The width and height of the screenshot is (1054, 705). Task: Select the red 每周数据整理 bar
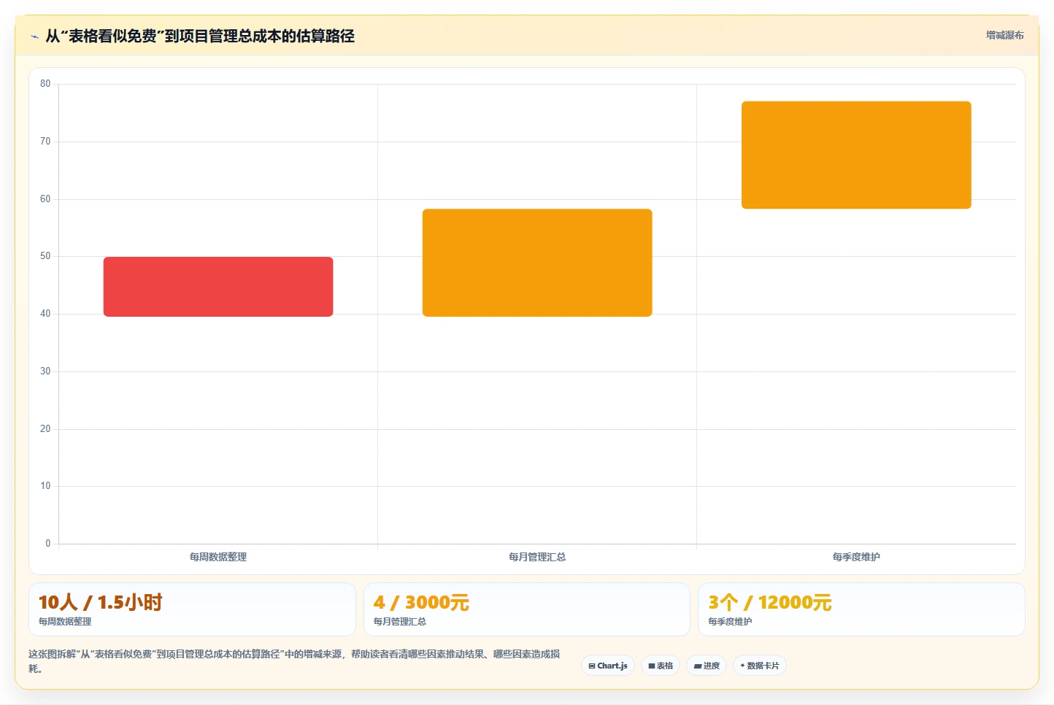coord(218,287)
